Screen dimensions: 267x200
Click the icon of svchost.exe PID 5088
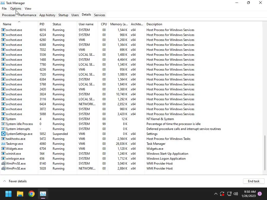click(3, 114)
